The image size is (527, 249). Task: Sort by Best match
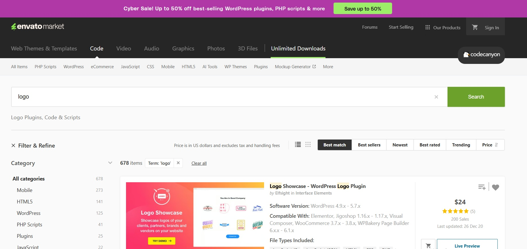335,145
